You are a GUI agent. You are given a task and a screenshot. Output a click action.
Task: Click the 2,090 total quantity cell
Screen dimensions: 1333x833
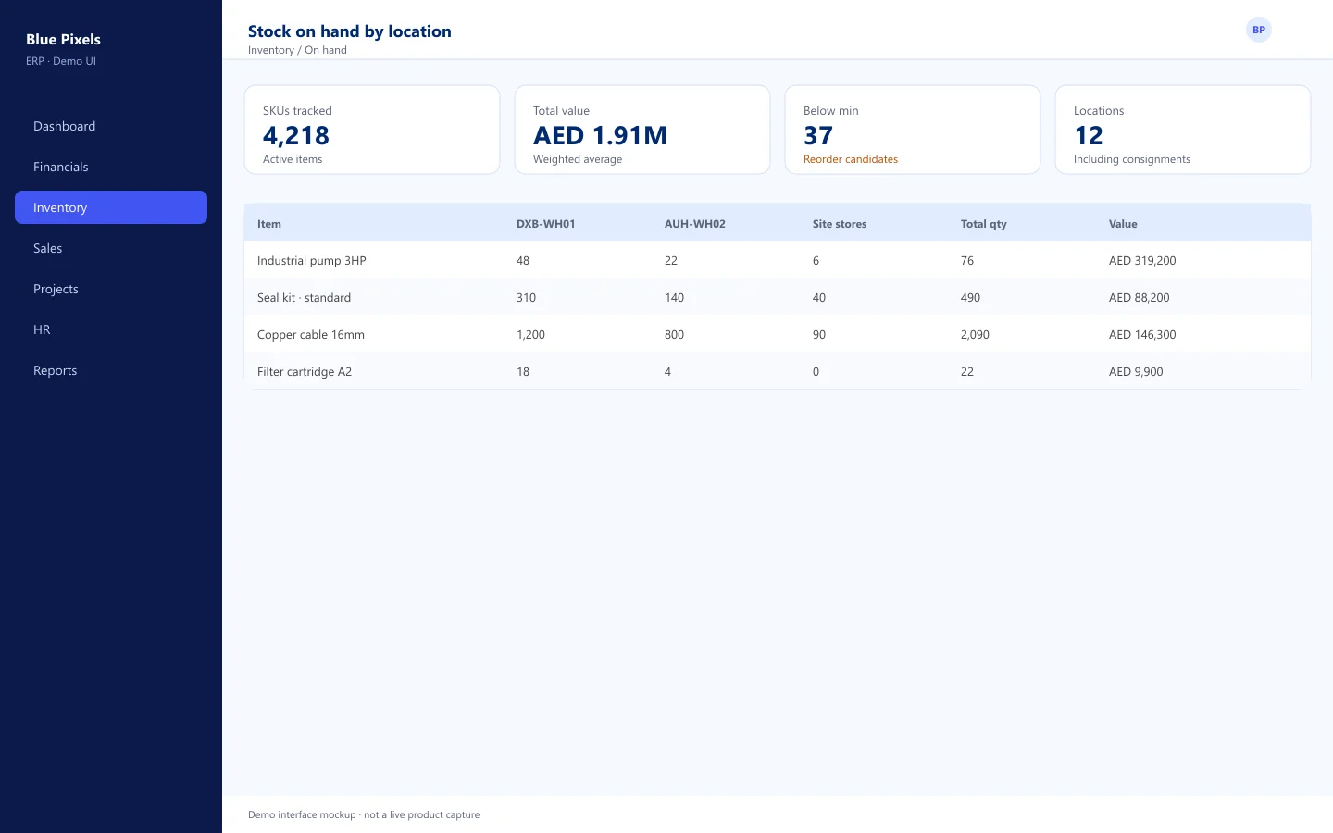(975, 335)
